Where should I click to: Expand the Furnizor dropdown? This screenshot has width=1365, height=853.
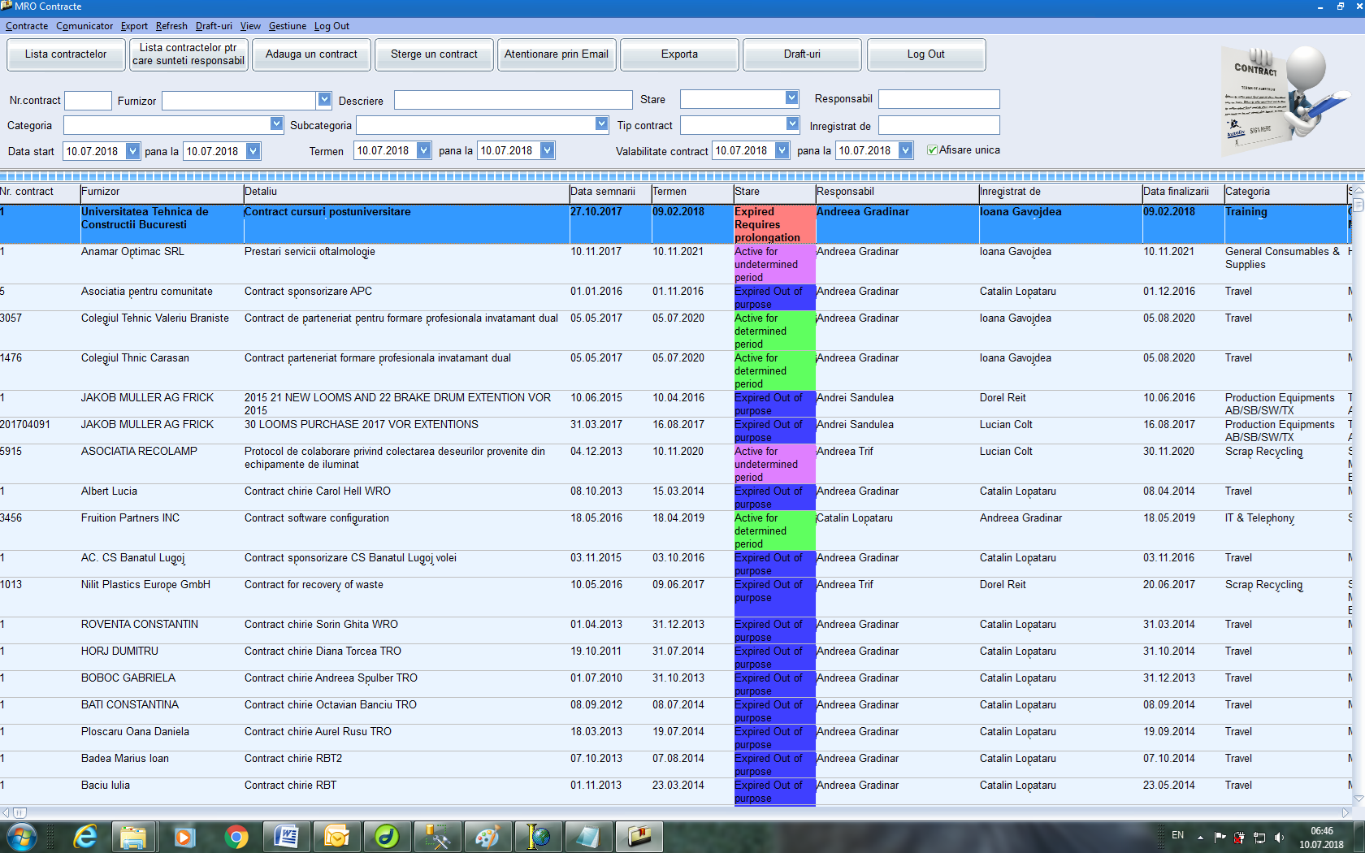pyautogui.click(x=324, y=100)
